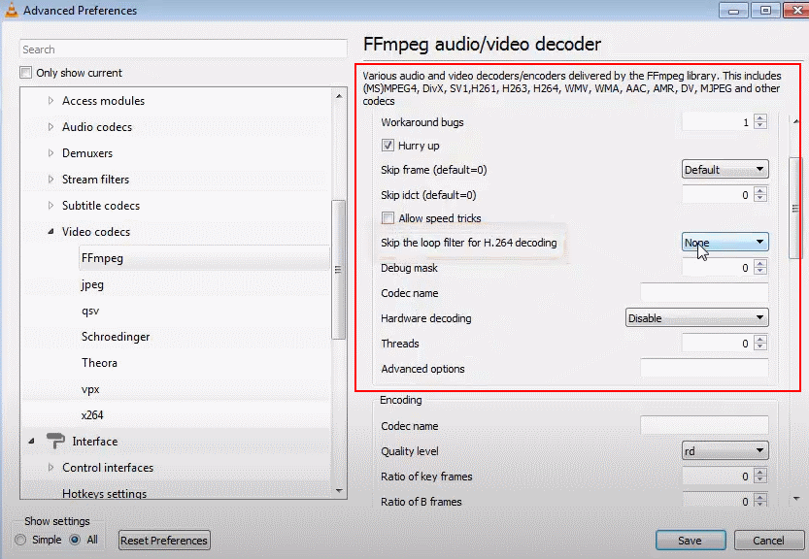Viewport: 809px width, 559px height.
Task: Open the Skip loop filter dropdown
Action: pyautogui.click(x=725, y=243)
